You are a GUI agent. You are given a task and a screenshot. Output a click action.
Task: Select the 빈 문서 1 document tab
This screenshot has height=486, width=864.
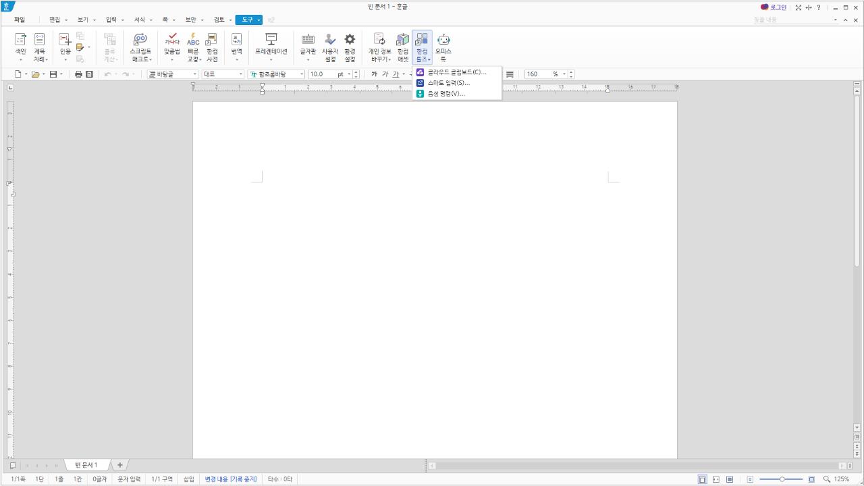[86, 465]
